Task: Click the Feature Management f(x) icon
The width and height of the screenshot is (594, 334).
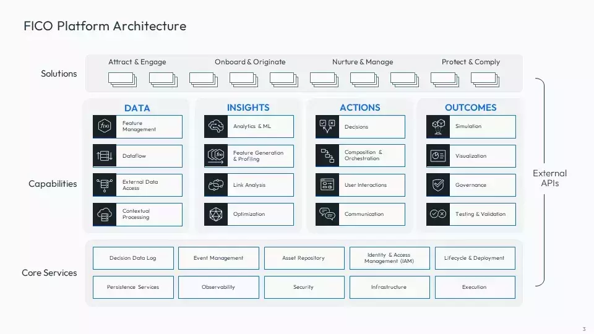Action: (104, 126)
